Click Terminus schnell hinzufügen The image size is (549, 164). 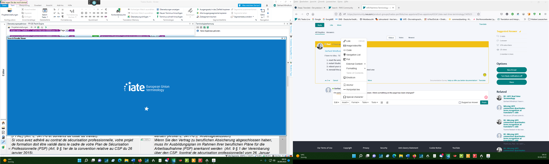(169, 17)
